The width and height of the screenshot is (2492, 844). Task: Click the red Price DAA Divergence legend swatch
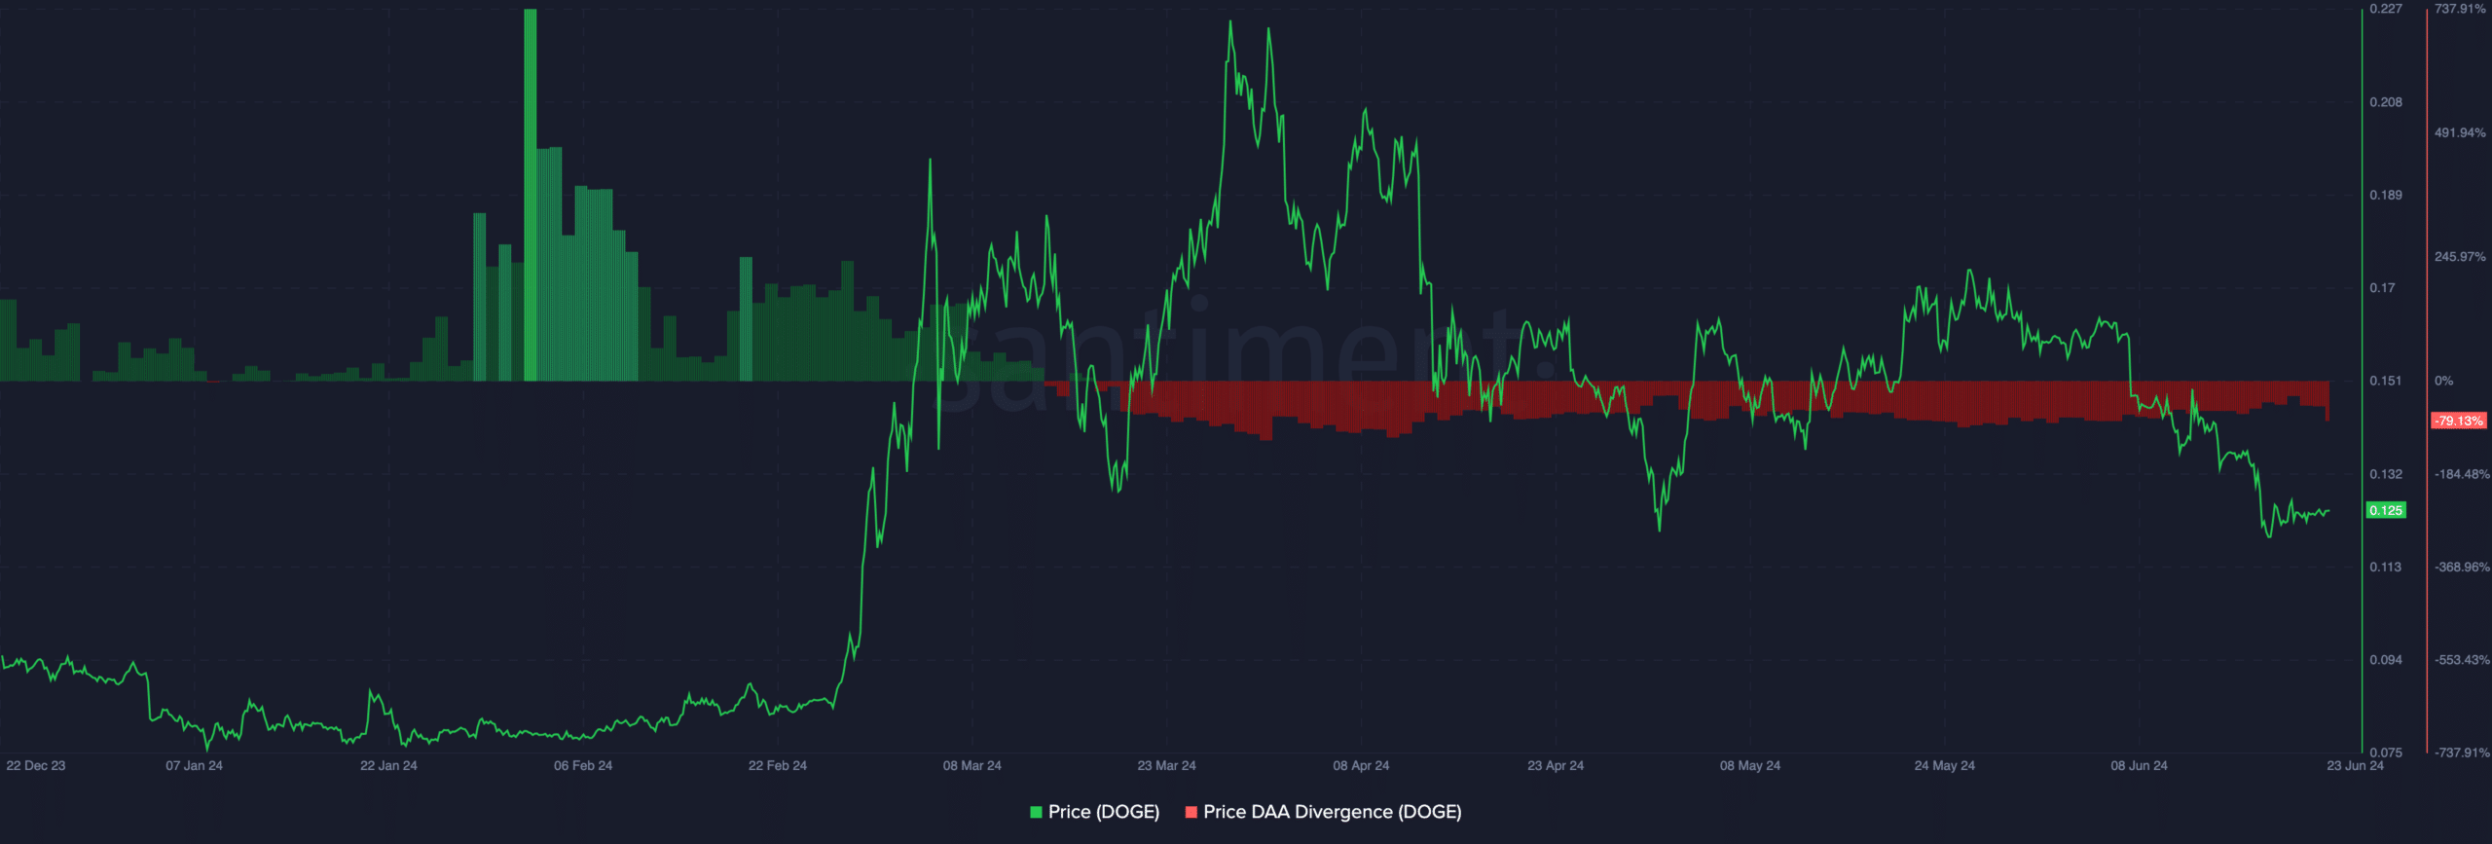[1191, 812]
